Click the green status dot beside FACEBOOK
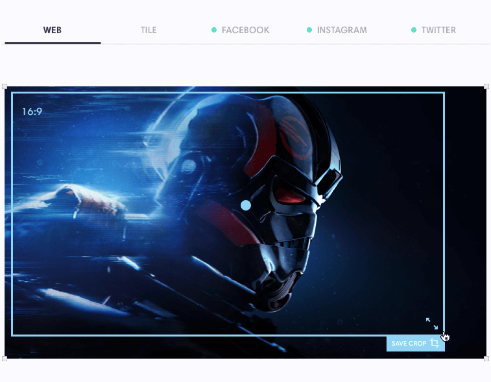491x382 pixels. pos(214,30)
